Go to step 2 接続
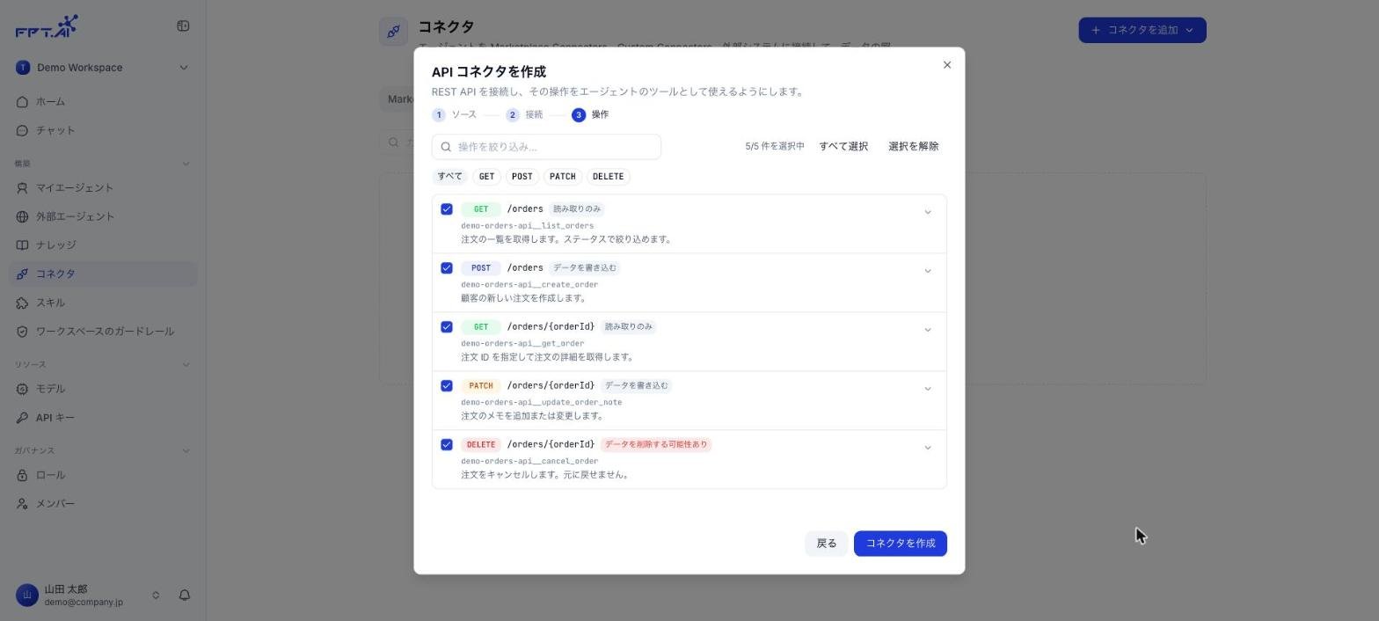This screenshot has width=1379, height=621. pyautogui.click(x=524, y=115)
